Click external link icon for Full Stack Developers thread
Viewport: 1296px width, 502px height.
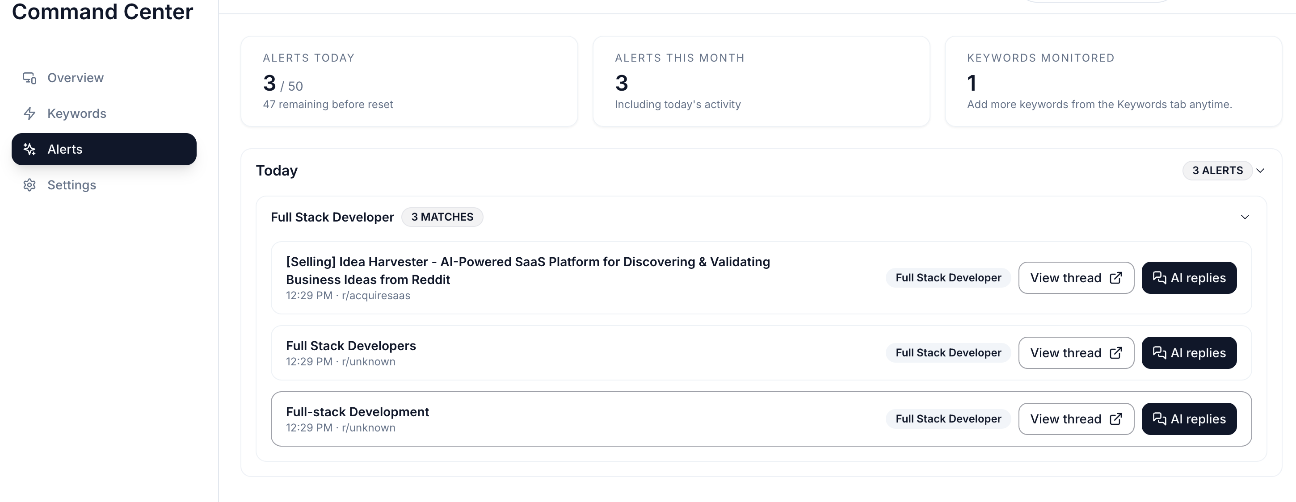point(1115,353)
